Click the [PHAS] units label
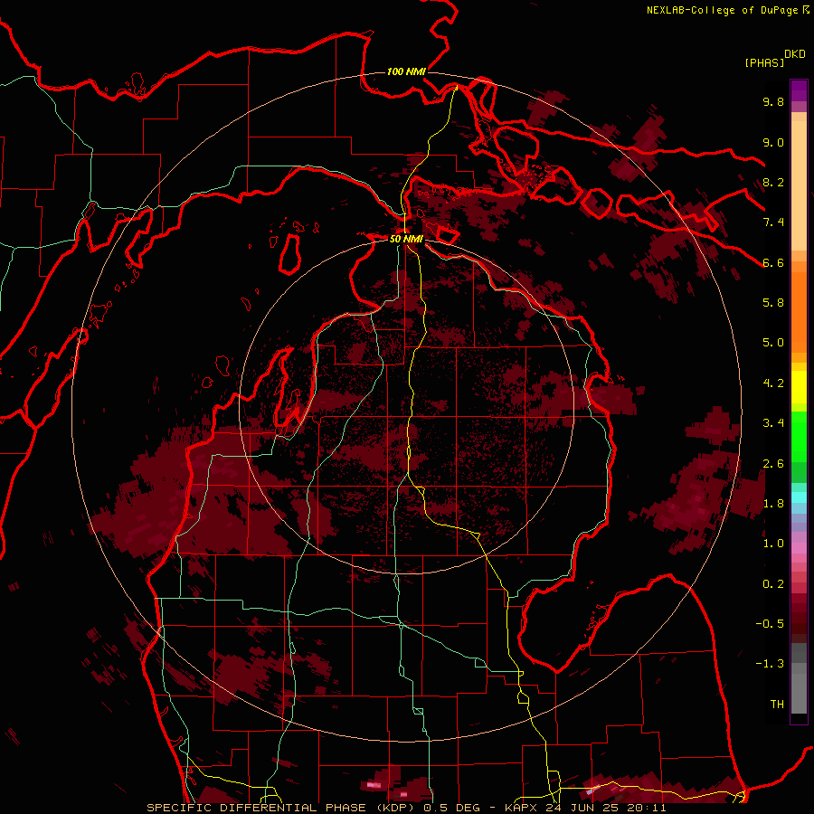 764,62
